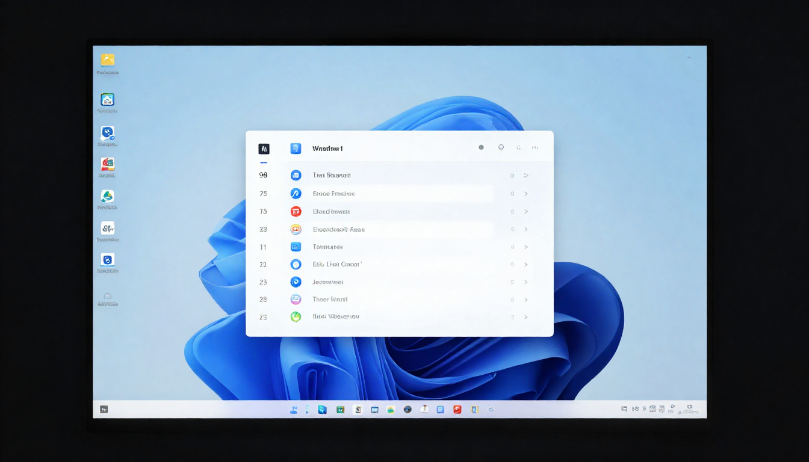The width and height of the screenshot is (809, 462).
Task: Select the orange ring icon in the list
Action: [x=296, y=229]
